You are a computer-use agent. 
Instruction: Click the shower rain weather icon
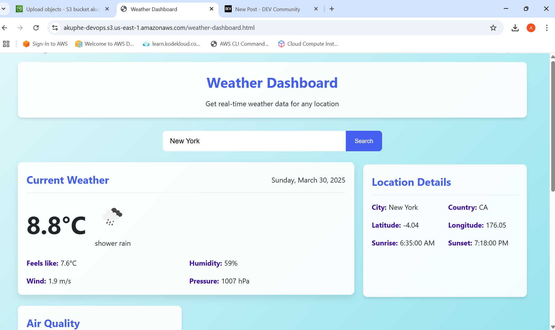[113, 217]
